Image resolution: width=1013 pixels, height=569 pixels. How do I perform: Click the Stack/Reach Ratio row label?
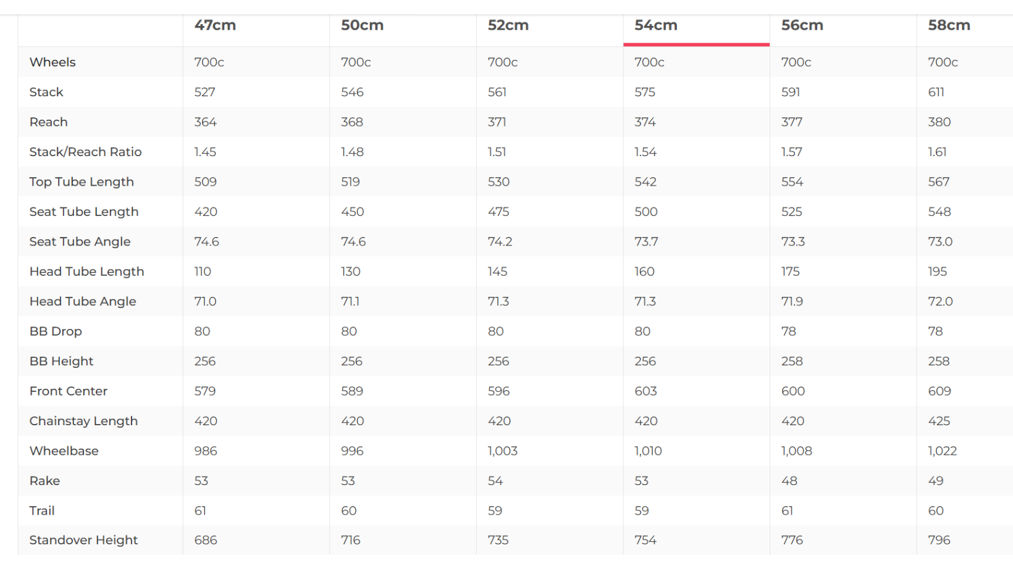click(x=85, y=152)
